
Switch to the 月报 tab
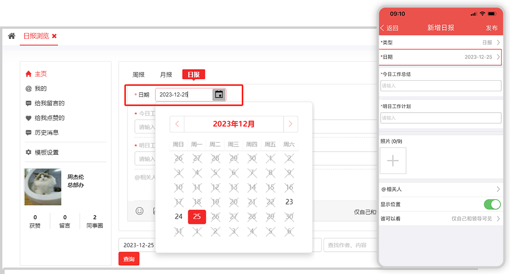click(x=166, y=75)
